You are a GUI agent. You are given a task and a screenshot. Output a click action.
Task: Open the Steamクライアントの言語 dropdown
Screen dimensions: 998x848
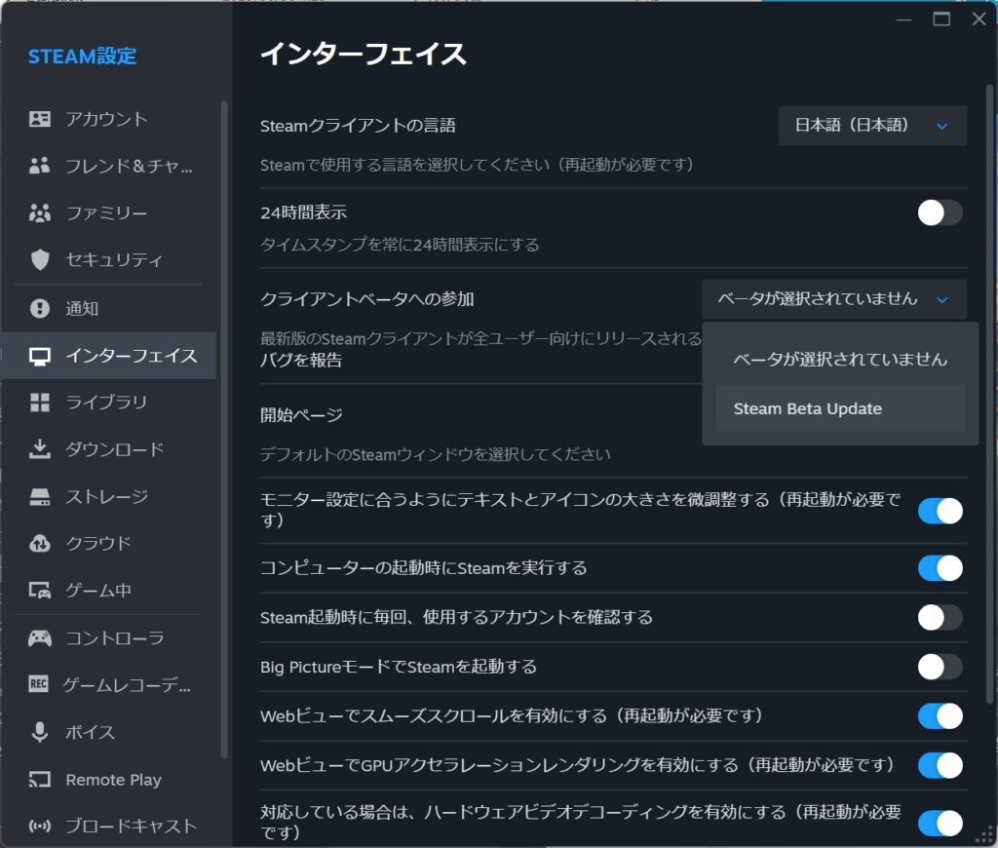[872, 126]
